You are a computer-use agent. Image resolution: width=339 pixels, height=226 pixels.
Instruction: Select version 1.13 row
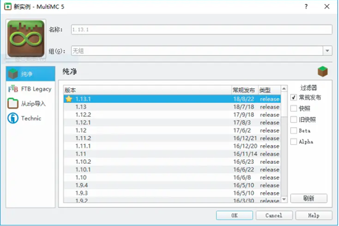point(172,107)
